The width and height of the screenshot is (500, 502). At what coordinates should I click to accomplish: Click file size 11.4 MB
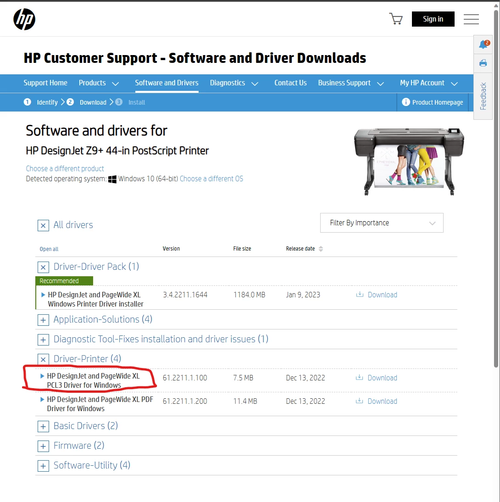tap(245, 401)
